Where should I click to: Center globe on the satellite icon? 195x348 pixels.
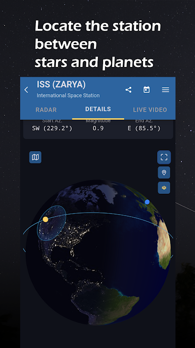point(164,188)
